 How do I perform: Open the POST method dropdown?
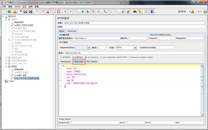[135, 47]
